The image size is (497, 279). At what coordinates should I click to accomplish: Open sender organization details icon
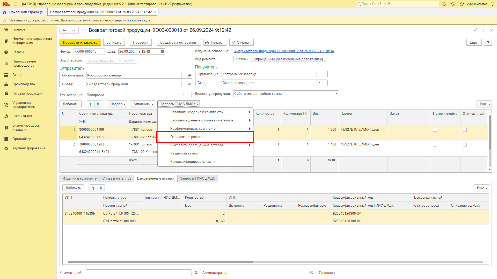(x=189, y=75)
